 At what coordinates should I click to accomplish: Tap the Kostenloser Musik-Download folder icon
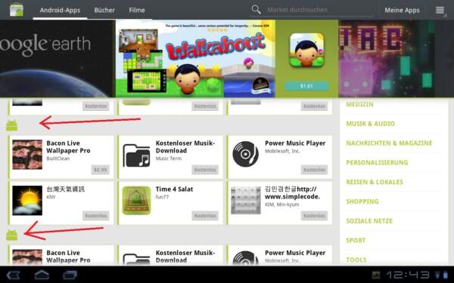[x=136, y=155]
